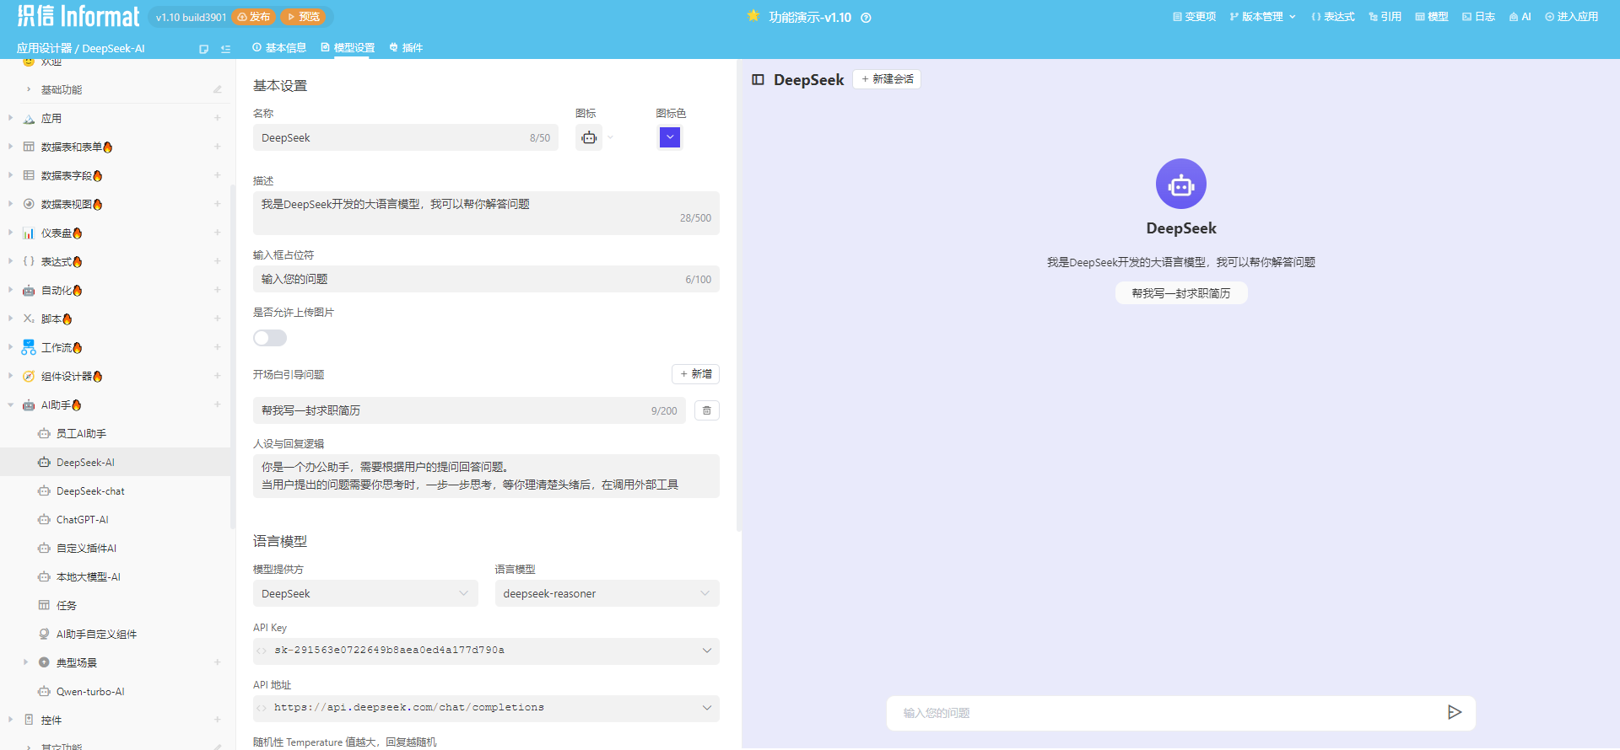Select 员工AI助手 in the tree

81,434
